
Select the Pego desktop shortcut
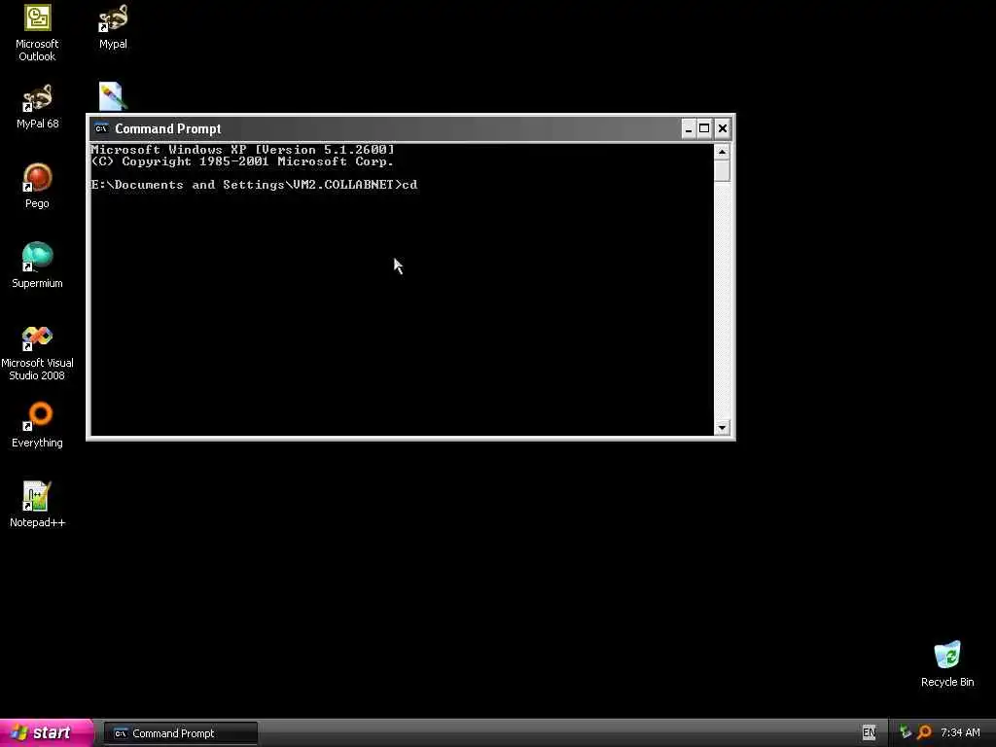click(37, 186)
